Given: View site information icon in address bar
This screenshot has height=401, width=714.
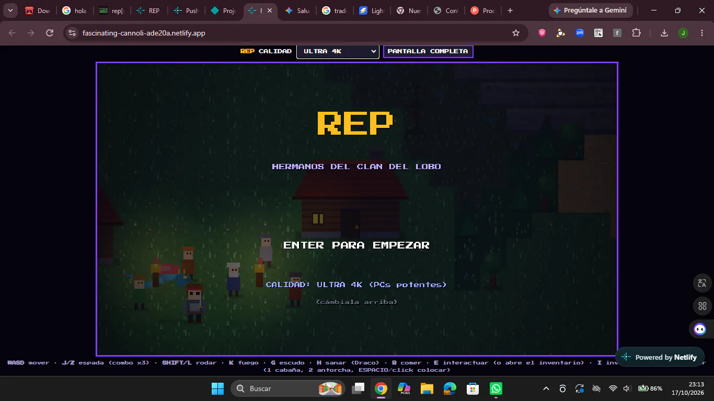Looking at the screenshot, I should click(73, 33).
